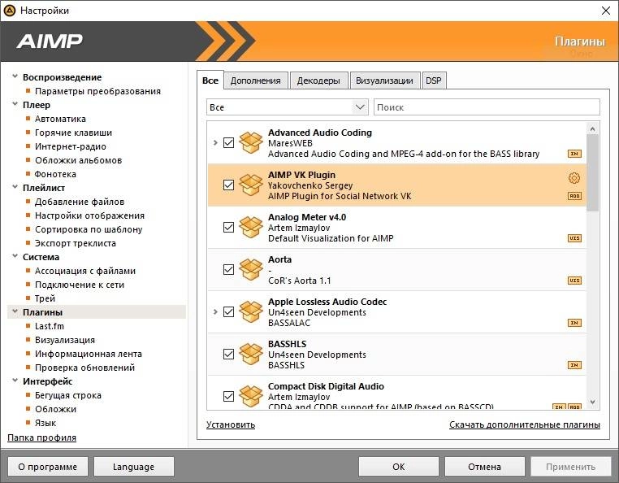This screenshot has width=619, height=483.
Task: Click plugin list scroll down arrow
Action: coord(592,402)
